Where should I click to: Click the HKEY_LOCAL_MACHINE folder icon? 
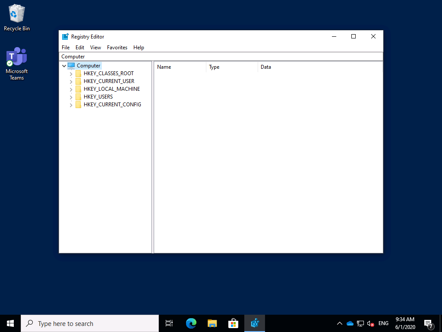78,89
